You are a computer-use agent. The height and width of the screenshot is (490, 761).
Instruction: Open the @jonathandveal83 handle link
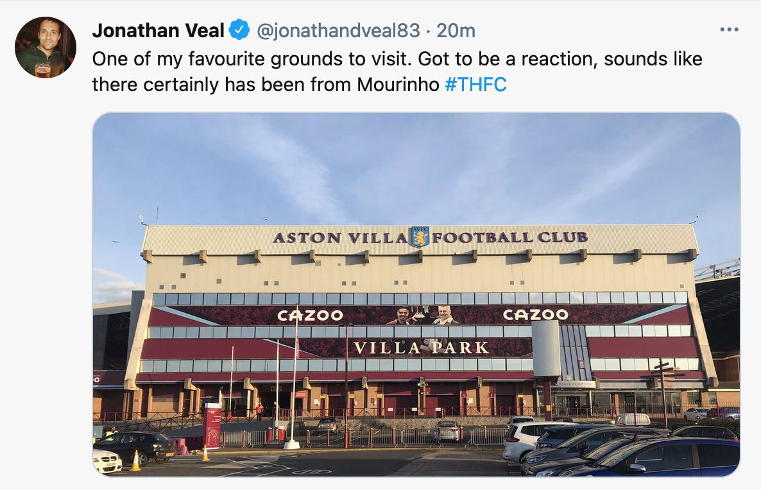click(x=338, y=30)
